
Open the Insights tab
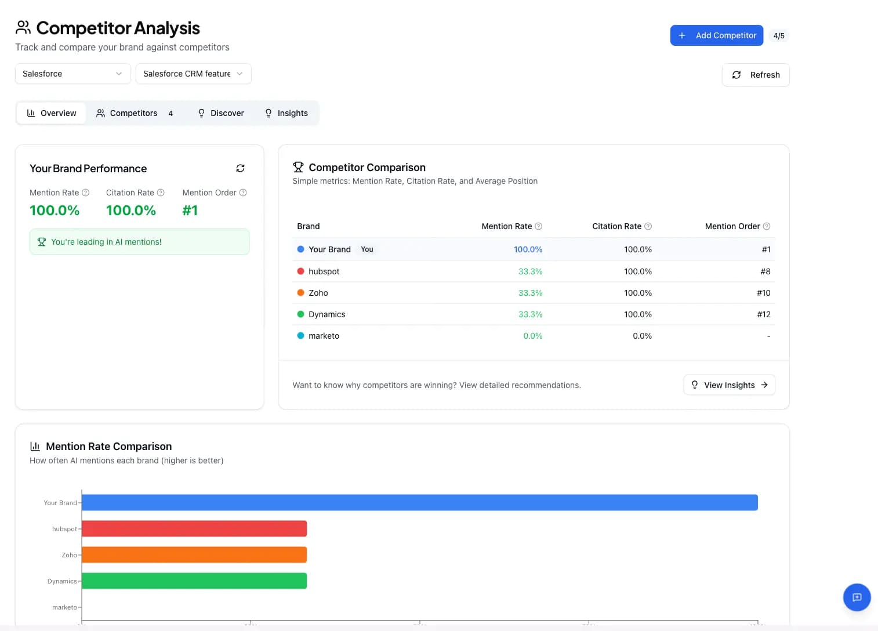[286, 113]
